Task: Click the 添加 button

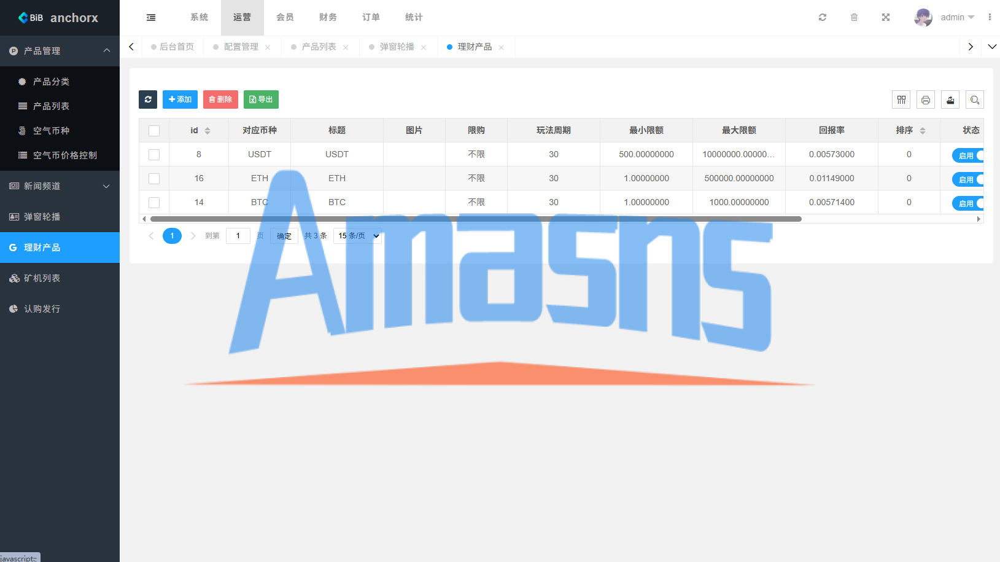Action: pos(180,100)
